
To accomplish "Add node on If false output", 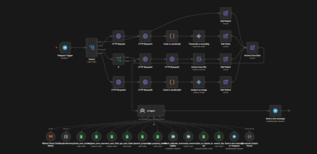I will (x=134, y=61).
